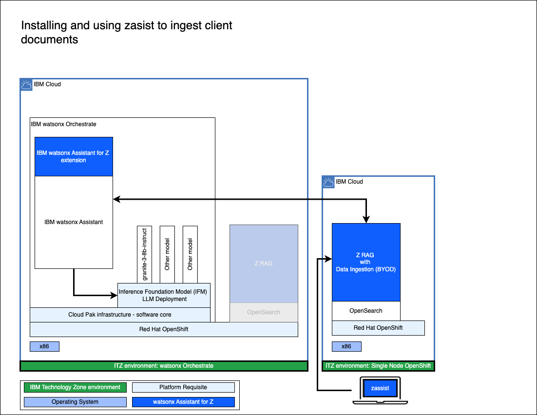Viewport: 537px width, 415px height.
Task: Select the IBM watsonx Assistant for Z extension block
Action: click(74, 156)
